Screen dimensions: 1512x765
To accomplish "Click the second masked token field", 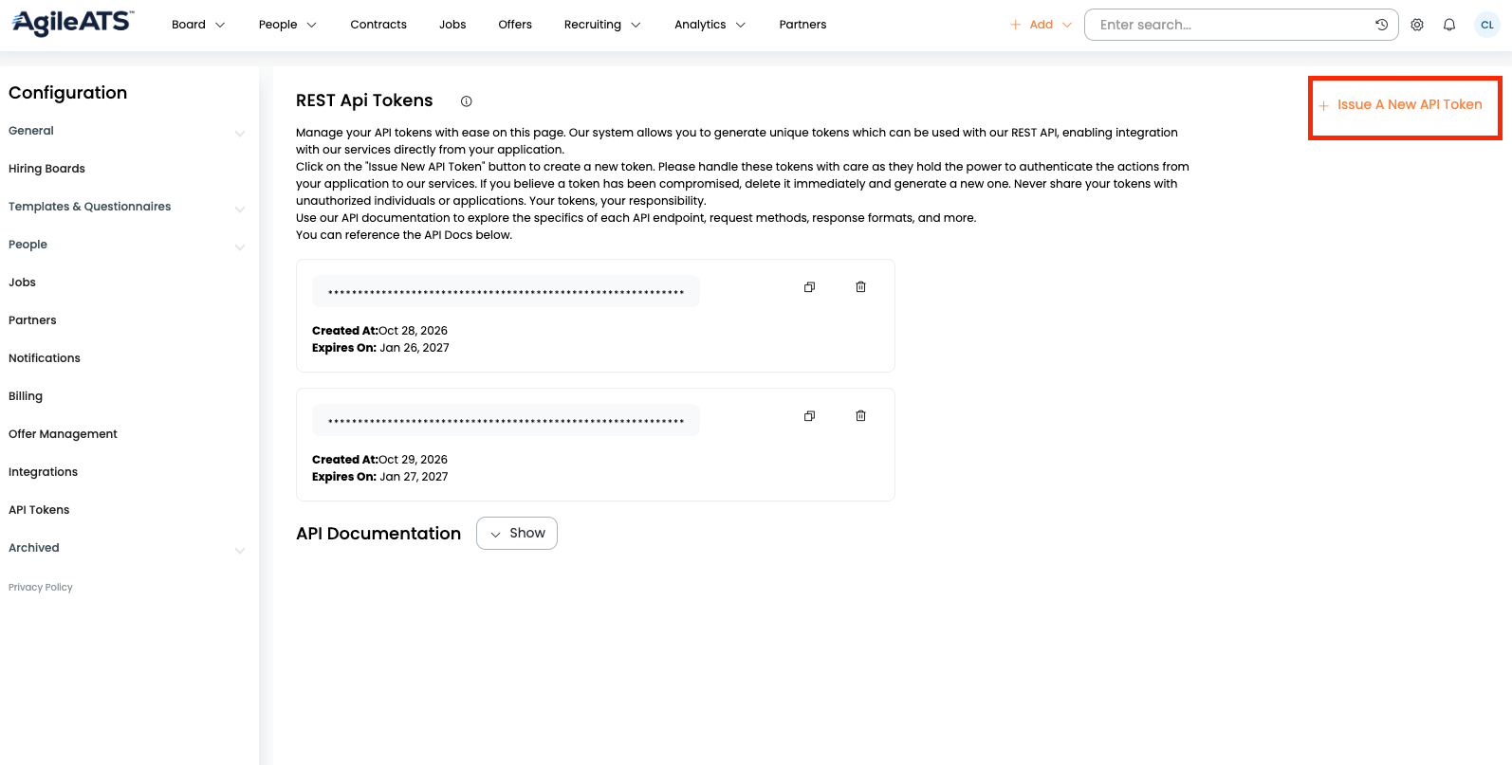I will [506, 421].
